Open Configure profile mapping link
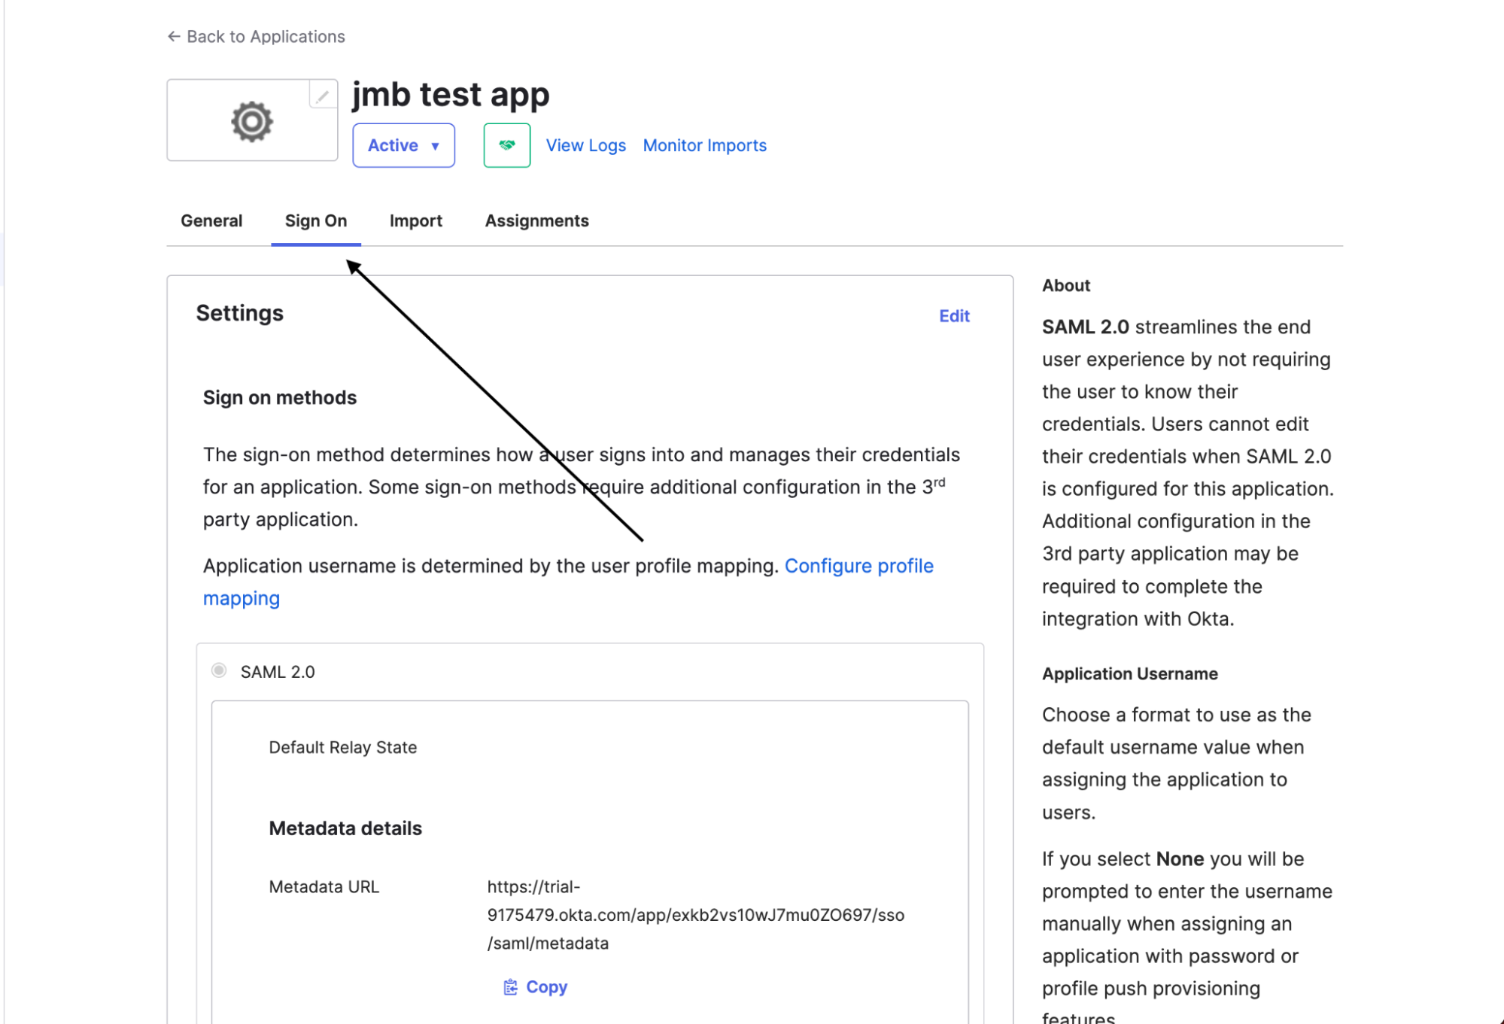Viewport: 1504px width, 1024px height. [568, 582]
